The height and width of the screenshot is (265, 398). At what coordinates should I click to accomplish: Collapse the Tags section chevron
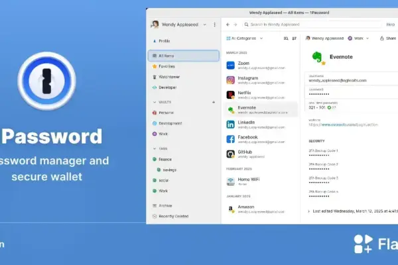(x=155, y=148)
